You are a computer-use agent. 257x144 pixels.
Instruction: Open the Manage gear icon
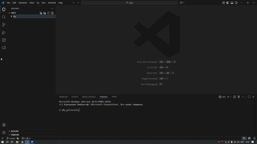point(4,132)
